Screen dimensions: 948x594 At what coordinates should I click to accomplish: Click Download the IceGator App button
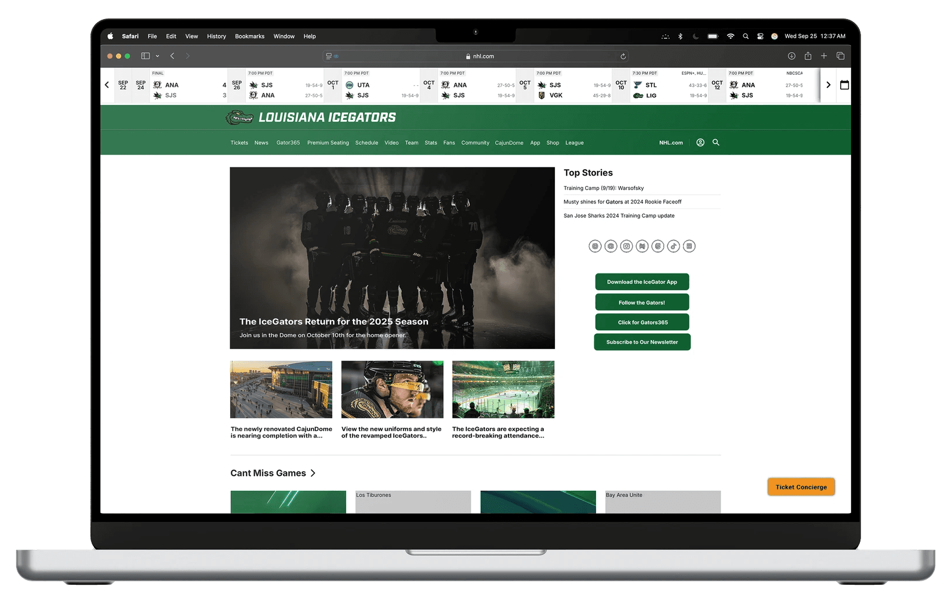coord(642,282)
